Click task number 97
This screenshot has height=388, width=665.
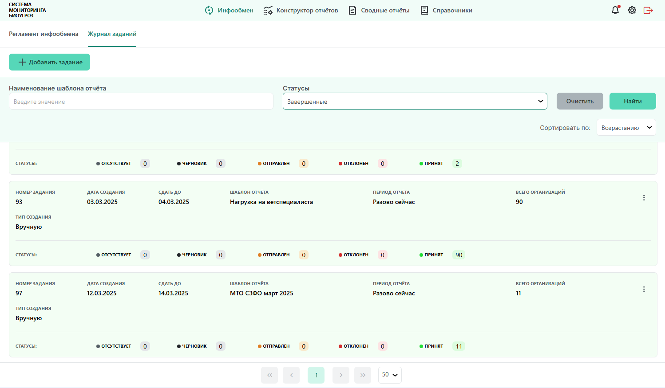[19, 294]
